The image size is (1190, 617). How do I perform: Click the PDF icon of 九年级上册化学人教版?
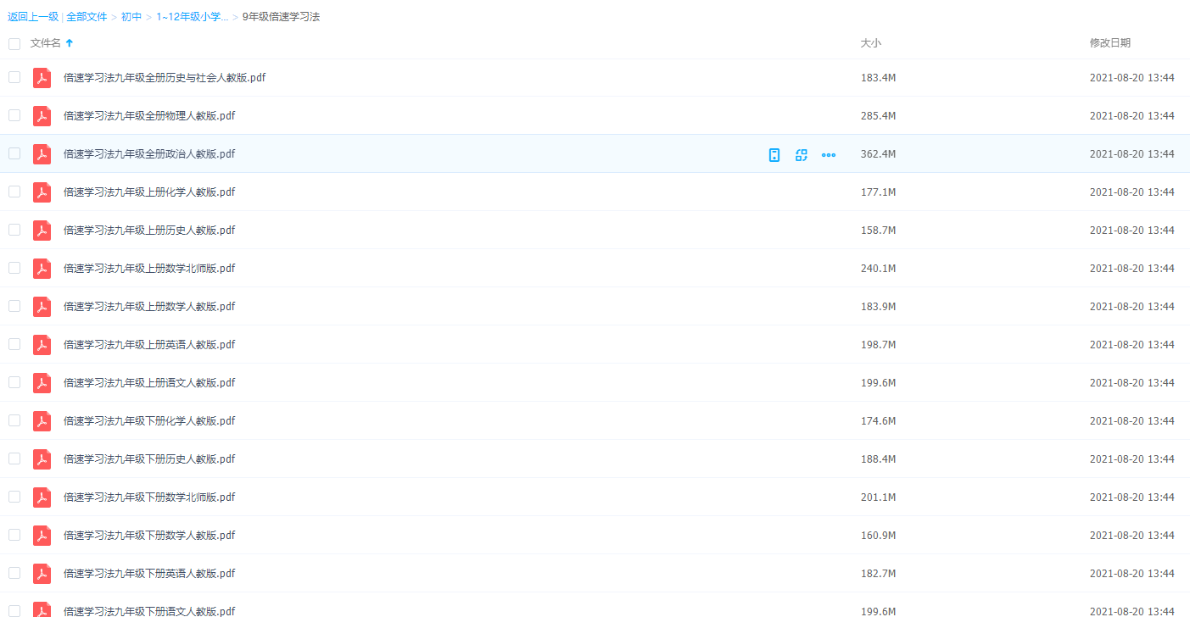(x=42, y=192)
